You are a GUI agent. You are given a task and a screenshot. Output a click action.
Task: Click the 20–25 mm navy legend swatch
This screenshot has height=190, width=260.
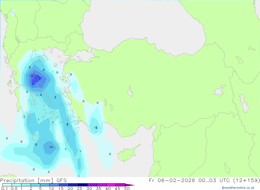[73, 185]
